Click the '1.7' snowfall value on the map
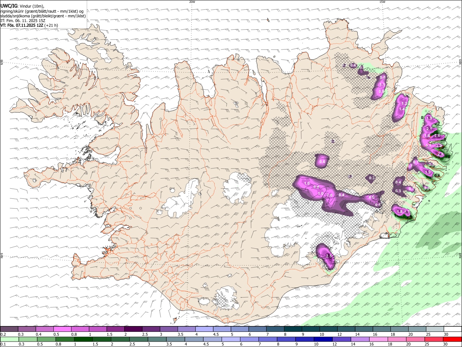The image size is (462, 347). pyautogui.click(x=407, y=212)
